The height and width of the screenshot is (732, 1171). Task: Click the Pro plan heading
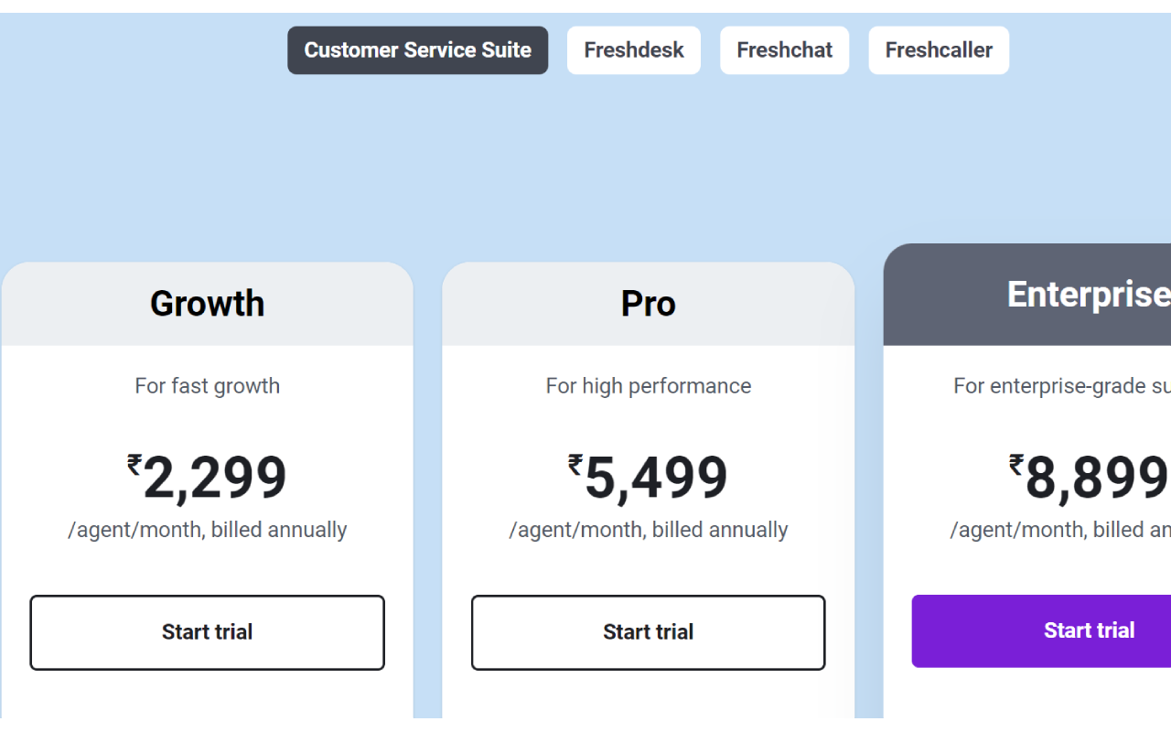(648, 304)
